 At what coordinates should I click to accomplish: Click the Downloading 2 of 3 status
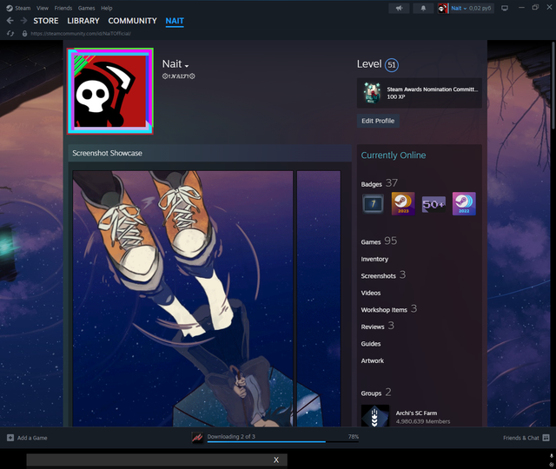coord(231,436)
